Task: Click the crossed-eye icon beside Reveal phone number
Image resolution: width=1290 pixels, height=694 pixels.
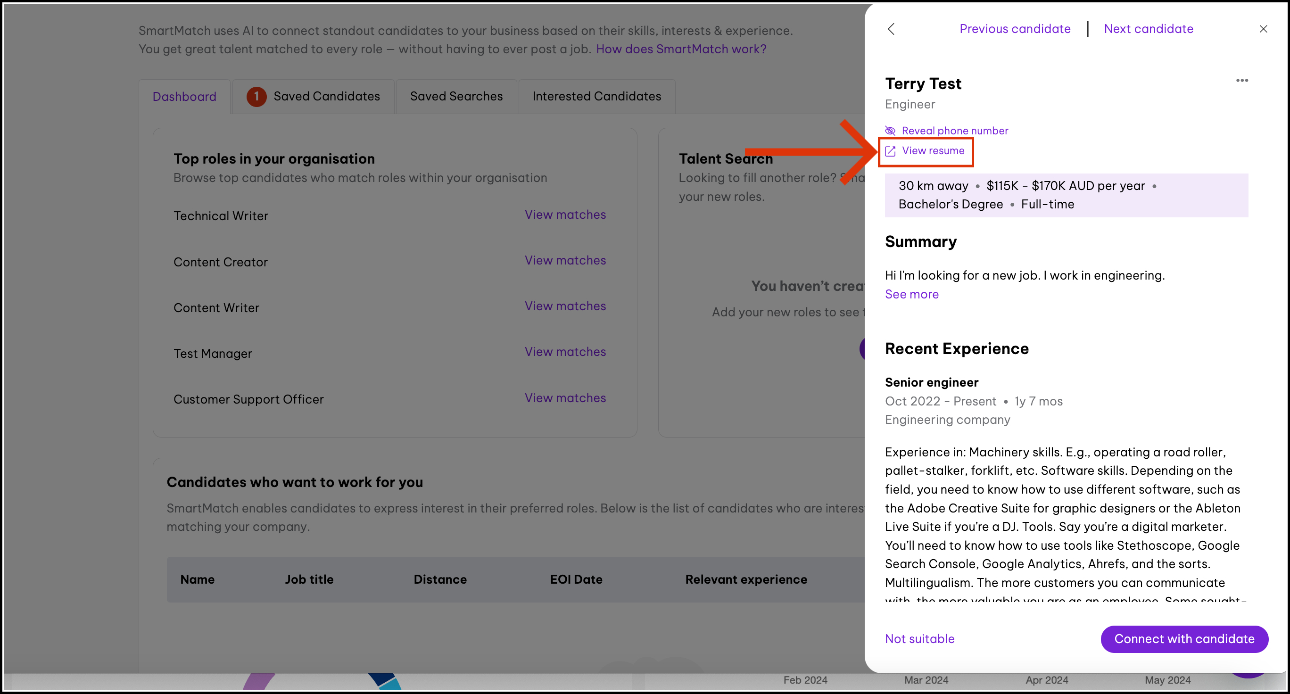Action: (x=890, y=131)
